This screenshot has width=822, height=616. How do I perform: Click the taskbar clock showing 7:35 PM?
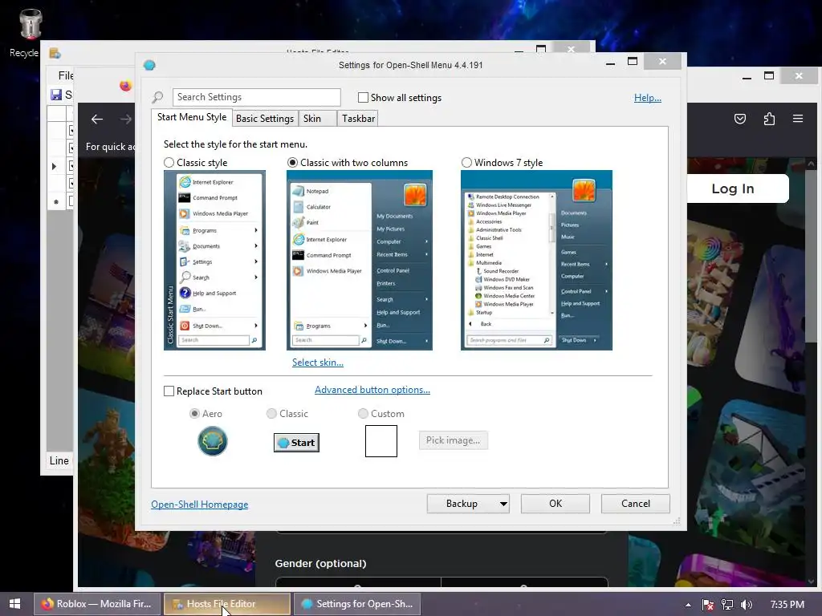[787, 605]
